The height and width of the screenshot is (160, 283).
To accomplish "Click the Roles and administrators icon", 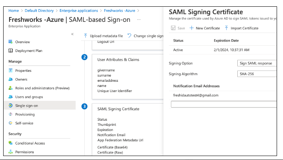I will (x=10, y=88).
